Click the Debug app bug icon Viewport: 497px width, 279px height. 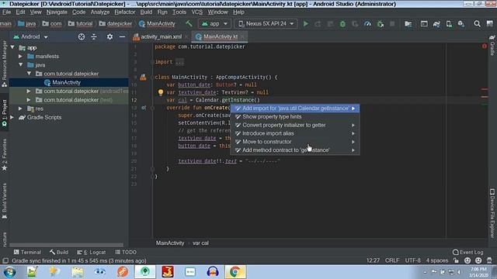coord(342,24)
